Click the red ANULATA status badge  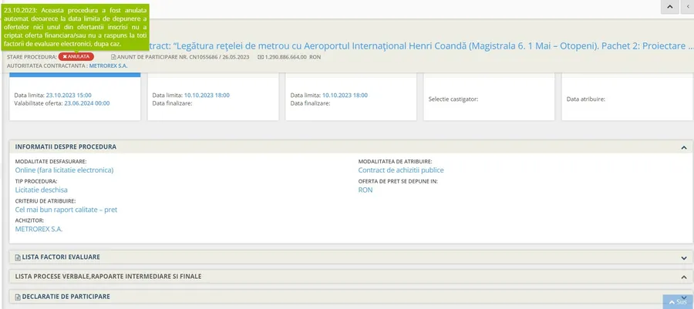point(76,57)
